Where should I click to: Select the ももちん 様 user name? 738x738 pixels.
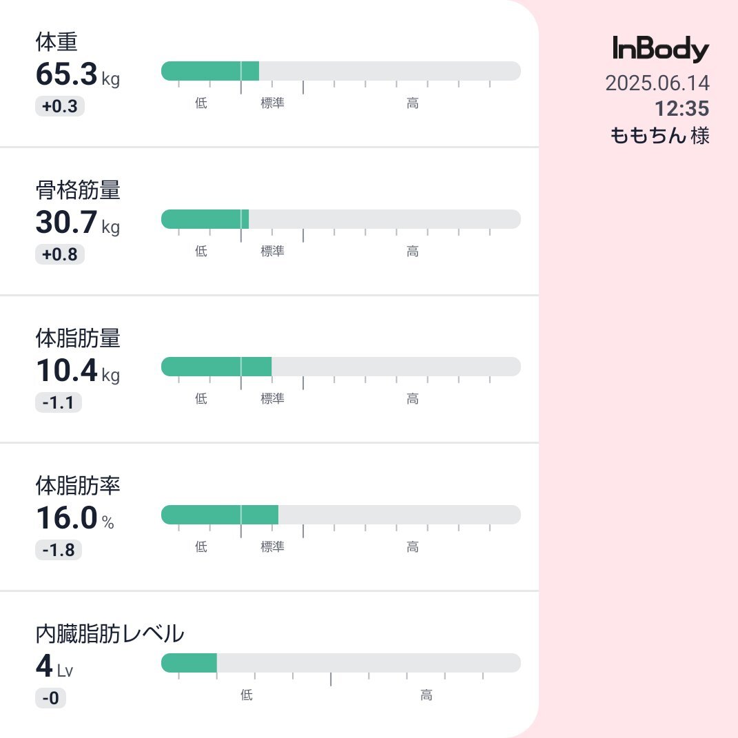click(660, 136)
